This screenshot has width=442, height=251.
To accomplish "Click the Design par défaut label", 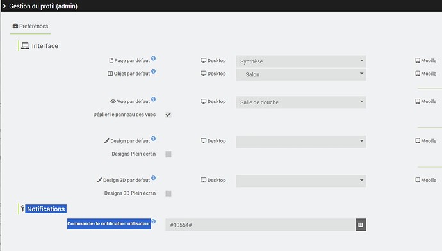I will tap(130, 141).
